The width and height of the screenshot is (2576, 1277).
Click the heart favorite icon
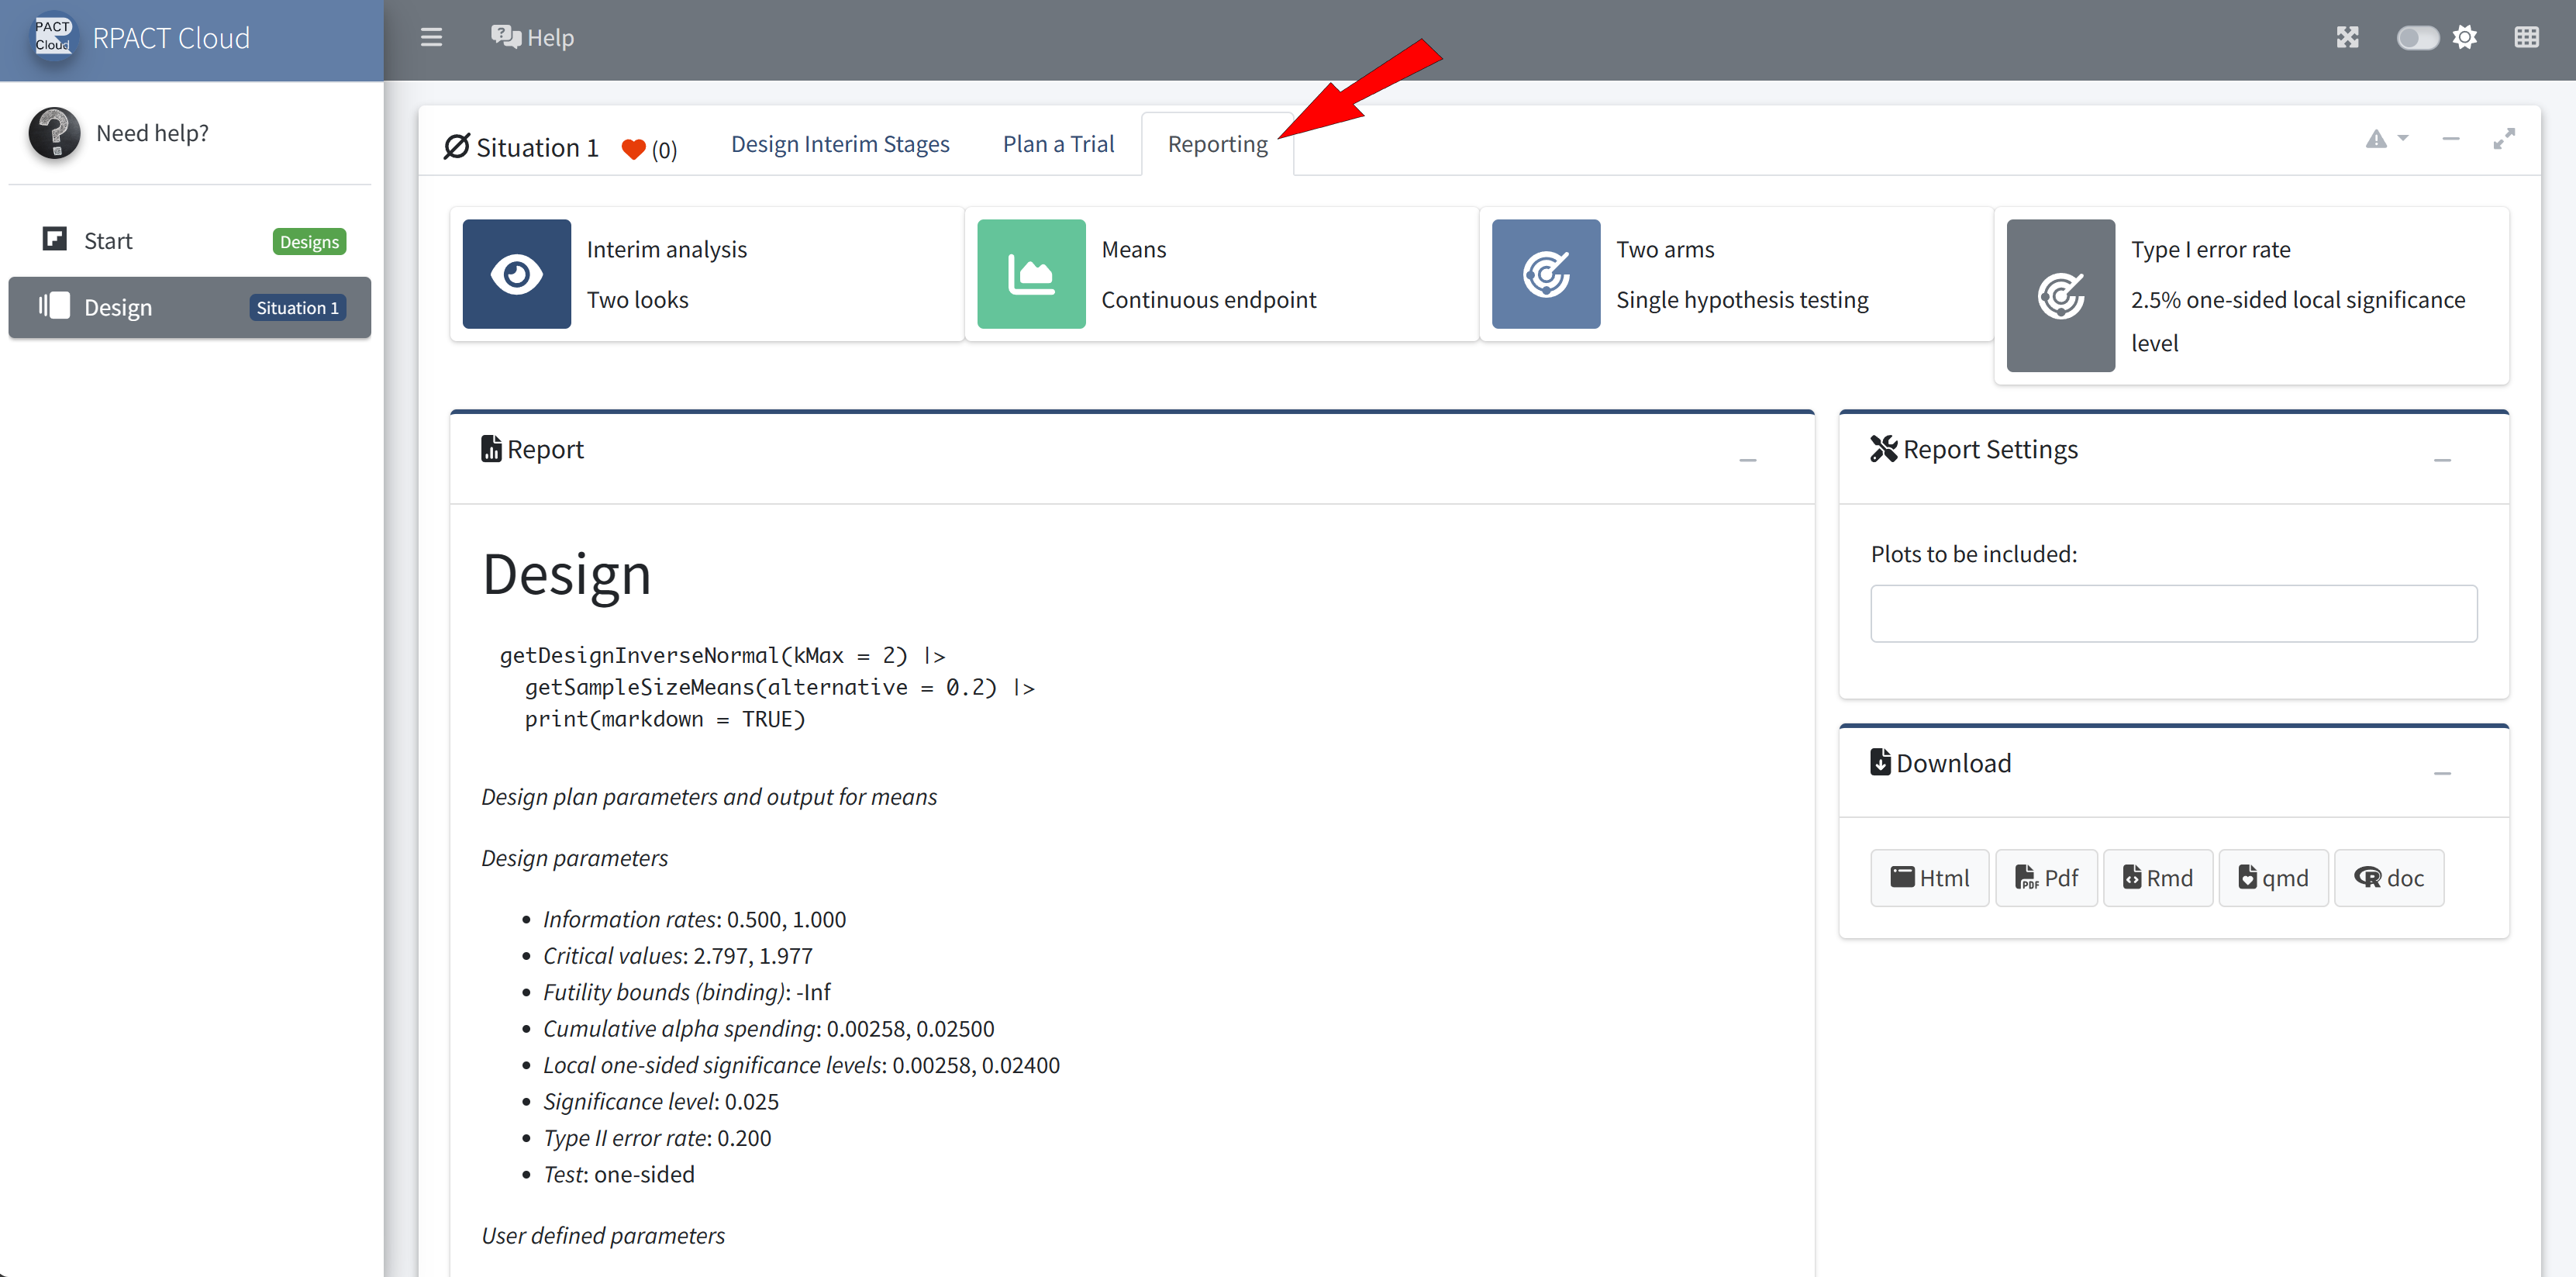[633, 149]
